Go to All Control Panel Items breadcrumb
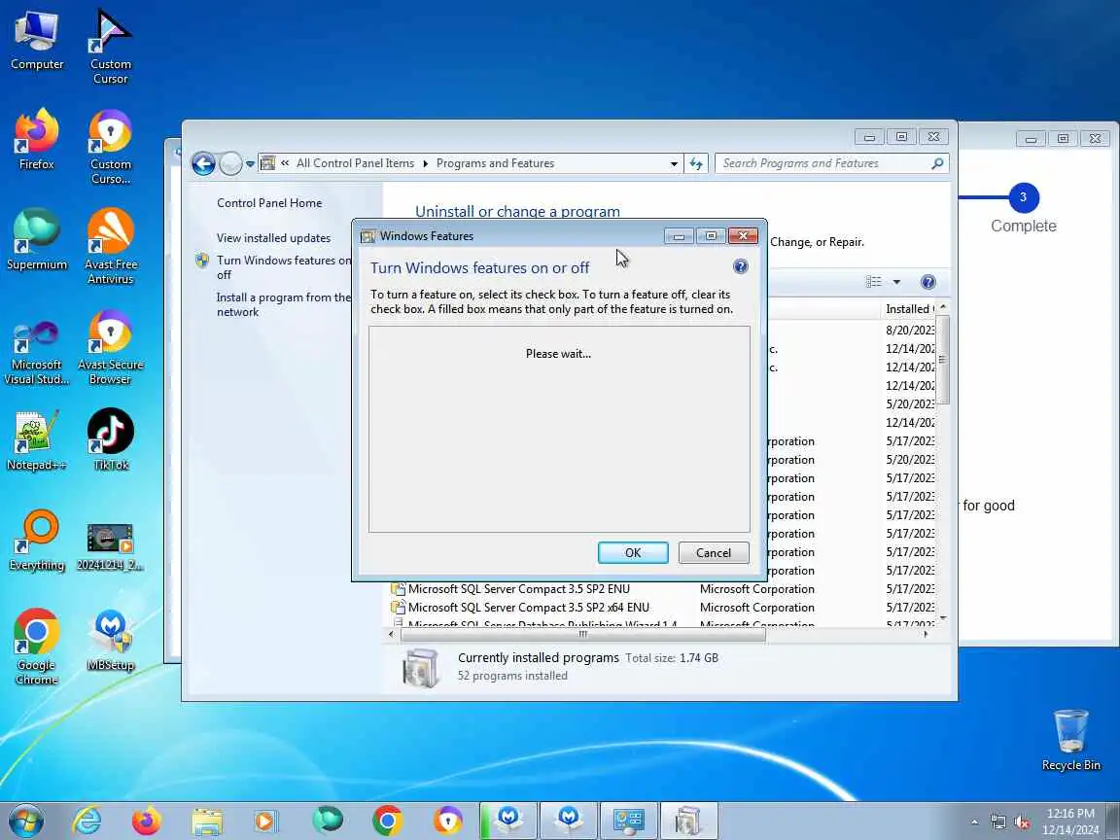Image resolution: width=1120 pixels, height=840 pixels. [355, 163]
